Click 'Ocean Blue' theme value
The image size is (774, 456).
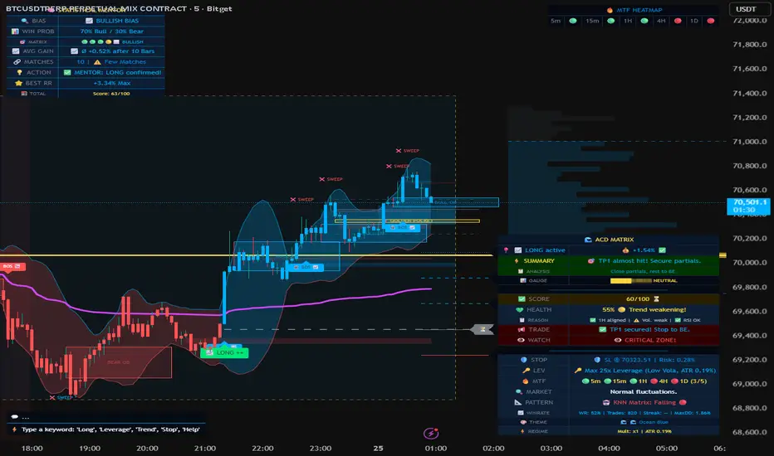click(654, 422)
